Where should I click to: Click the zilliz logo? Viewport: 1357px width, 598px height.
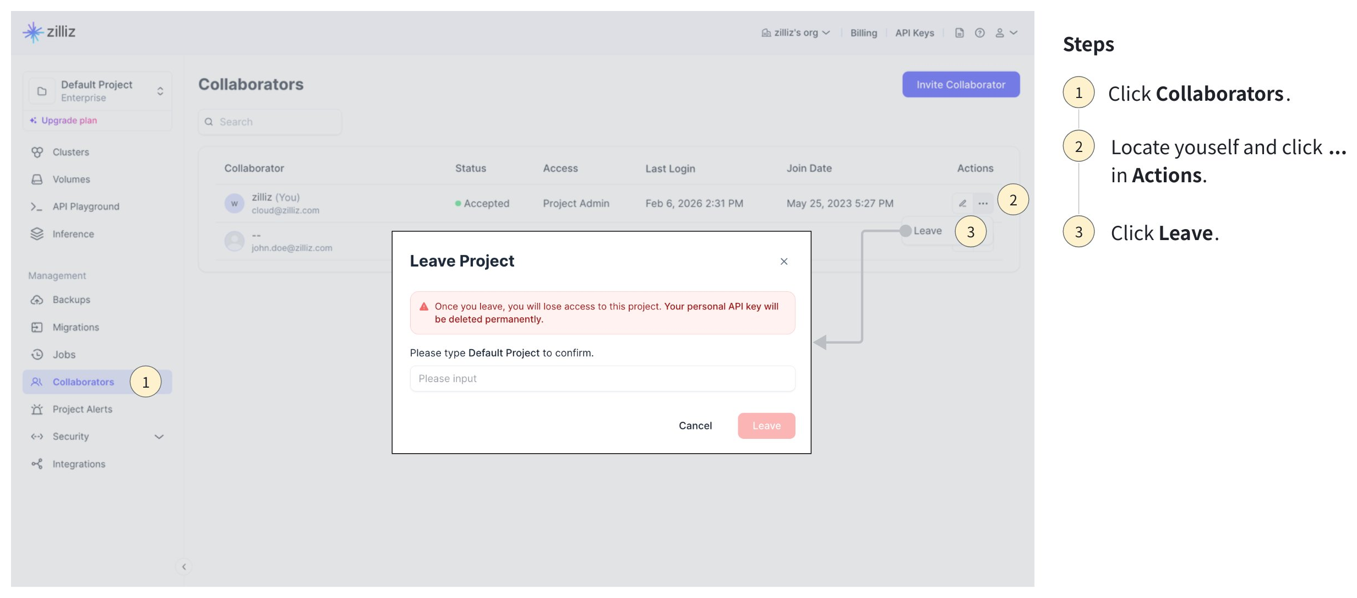pyautogui.click(x=50, y=32)
